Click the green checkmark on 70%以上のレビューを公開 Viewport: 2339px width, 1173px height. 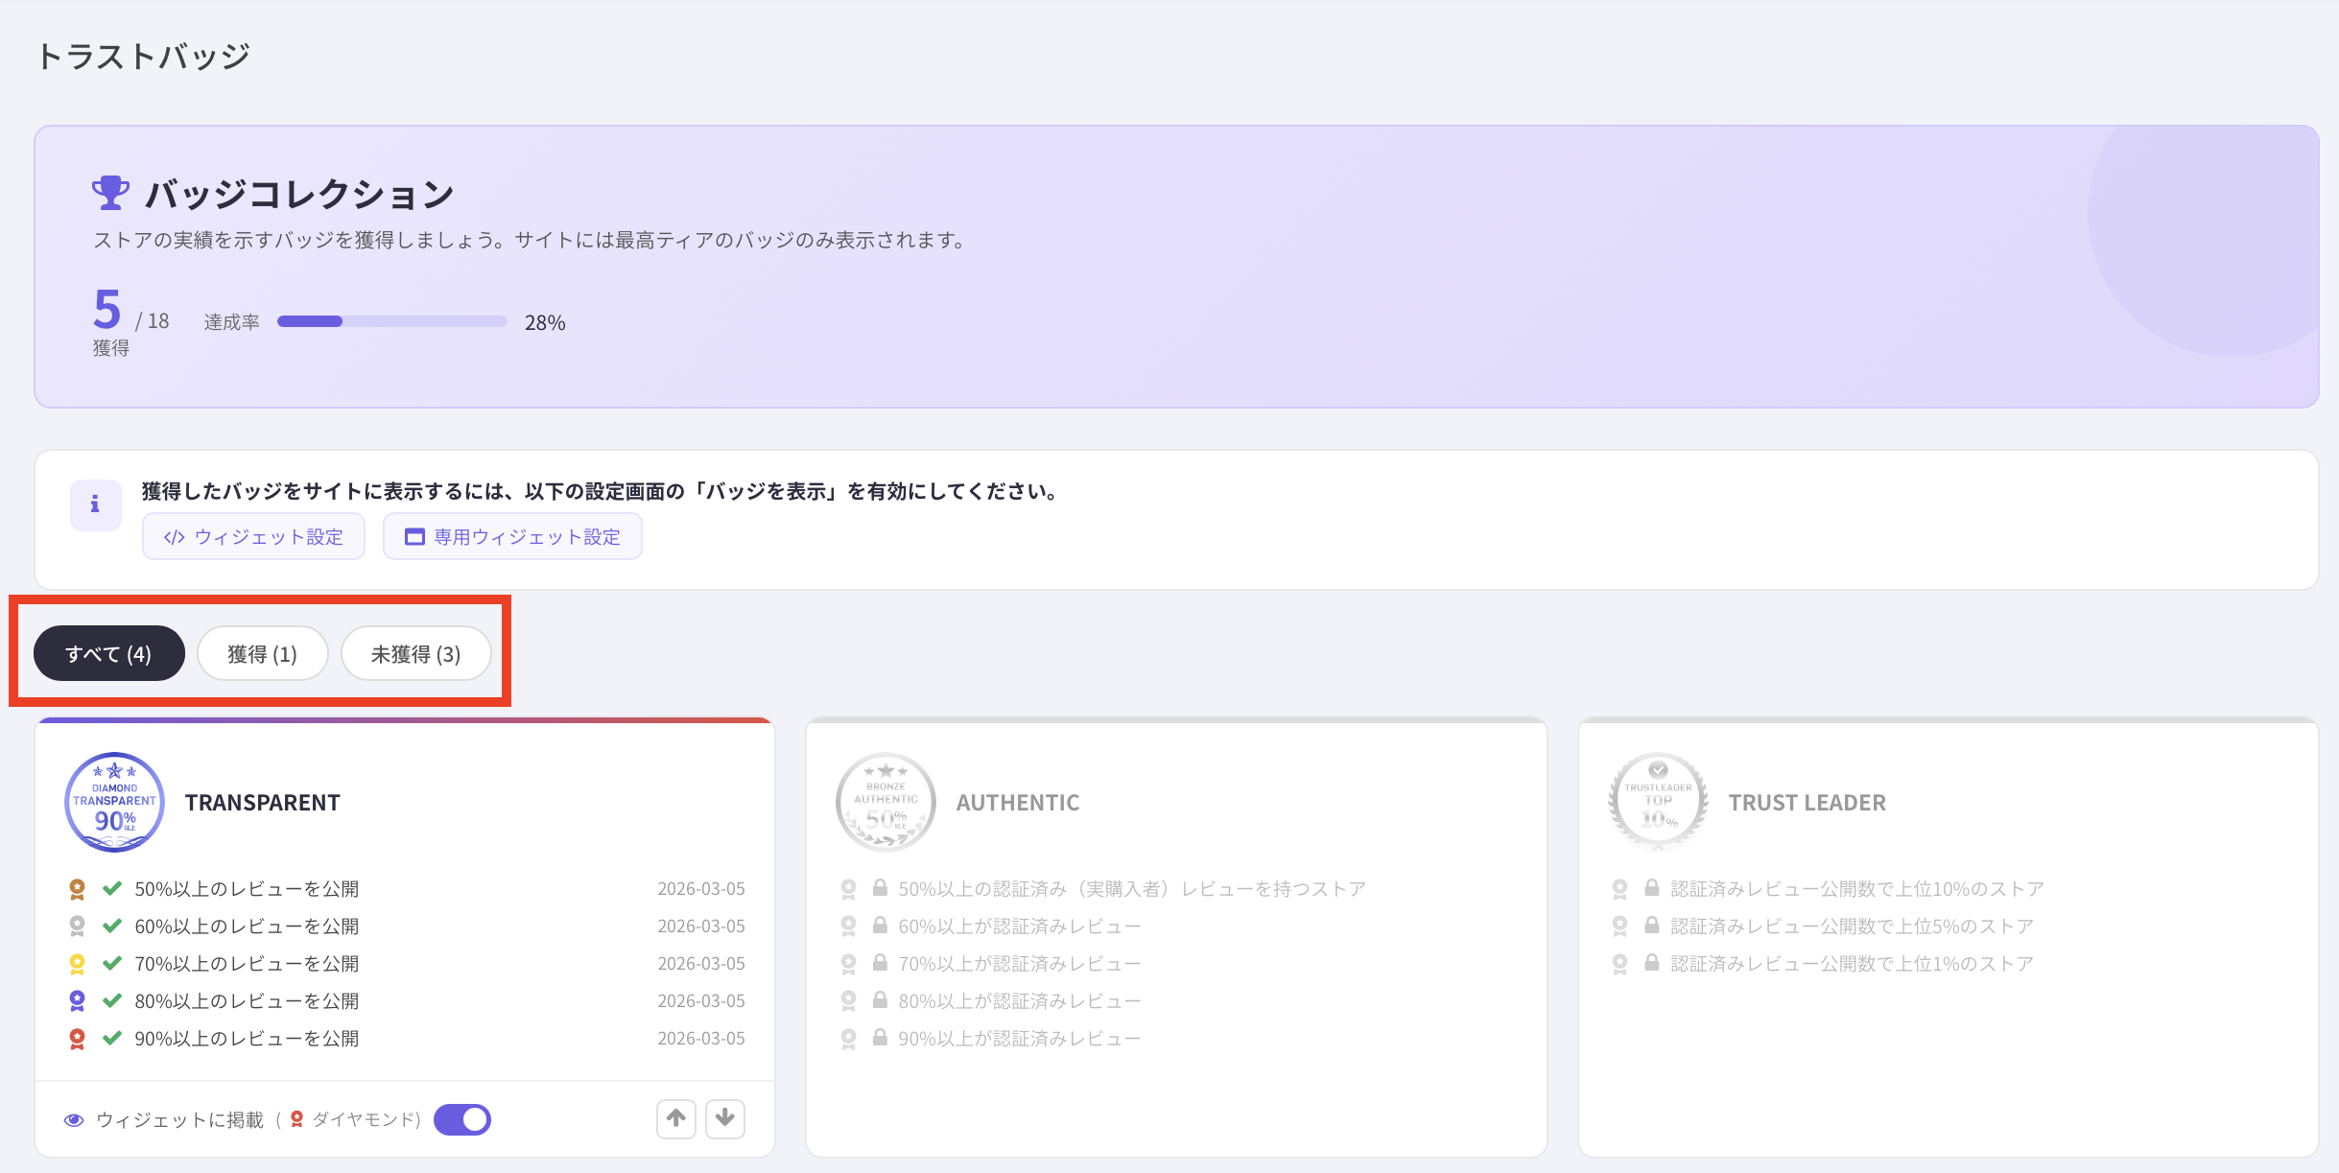pyautogui.click(x=112, y=963)
